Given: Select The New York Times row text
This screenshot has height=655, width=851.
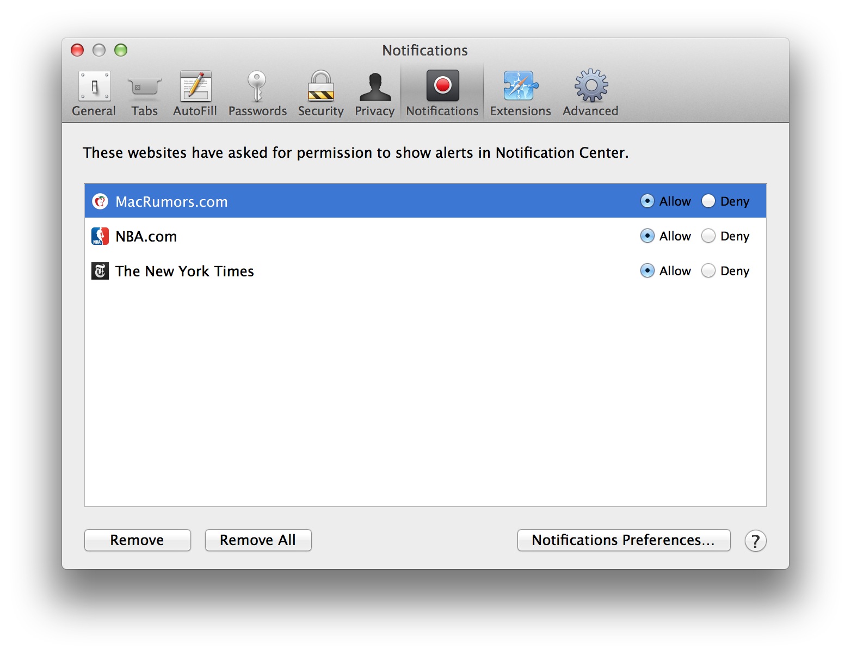Looking at the screenshot, I should coord(184,271).
